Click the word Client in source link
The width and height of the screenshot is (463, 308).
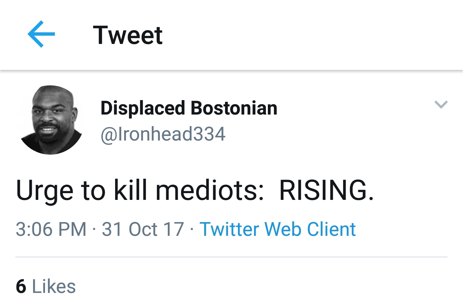coord(331,229)
